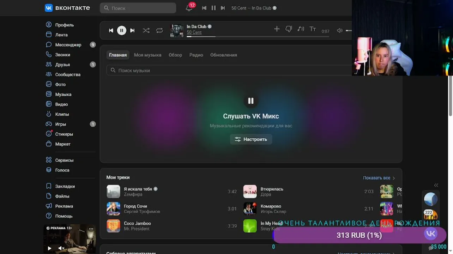Open ad options three-dot menu
This screenshot has height=254, width=453.
[91, 229]
